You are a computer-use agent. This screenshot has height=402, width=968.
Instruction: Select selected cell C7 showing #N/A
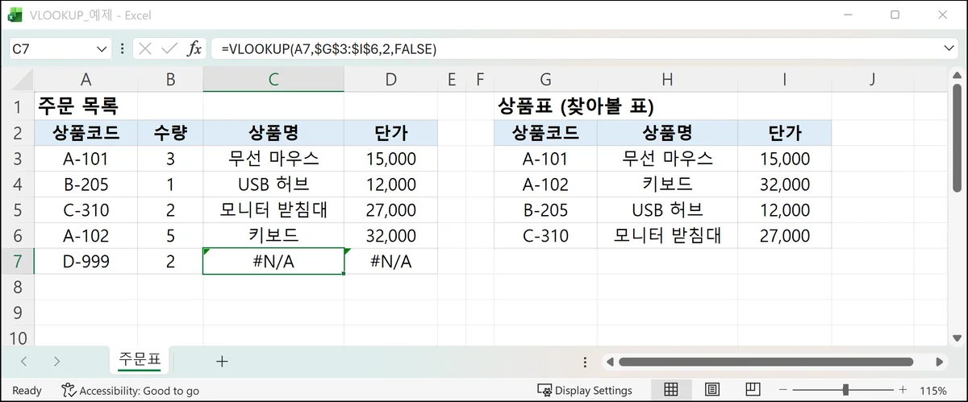(273, 261)
